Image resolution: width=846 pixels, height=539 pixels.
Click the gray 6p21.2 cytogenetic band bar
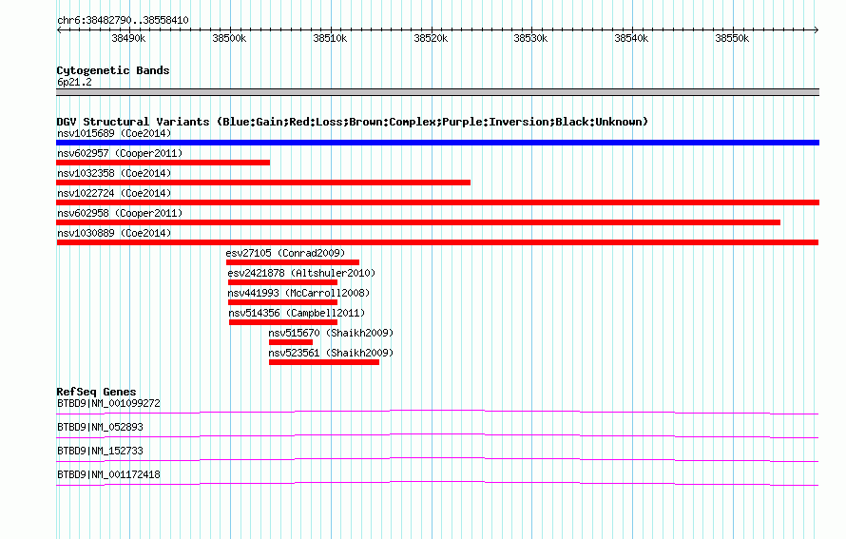coord(437,92)
